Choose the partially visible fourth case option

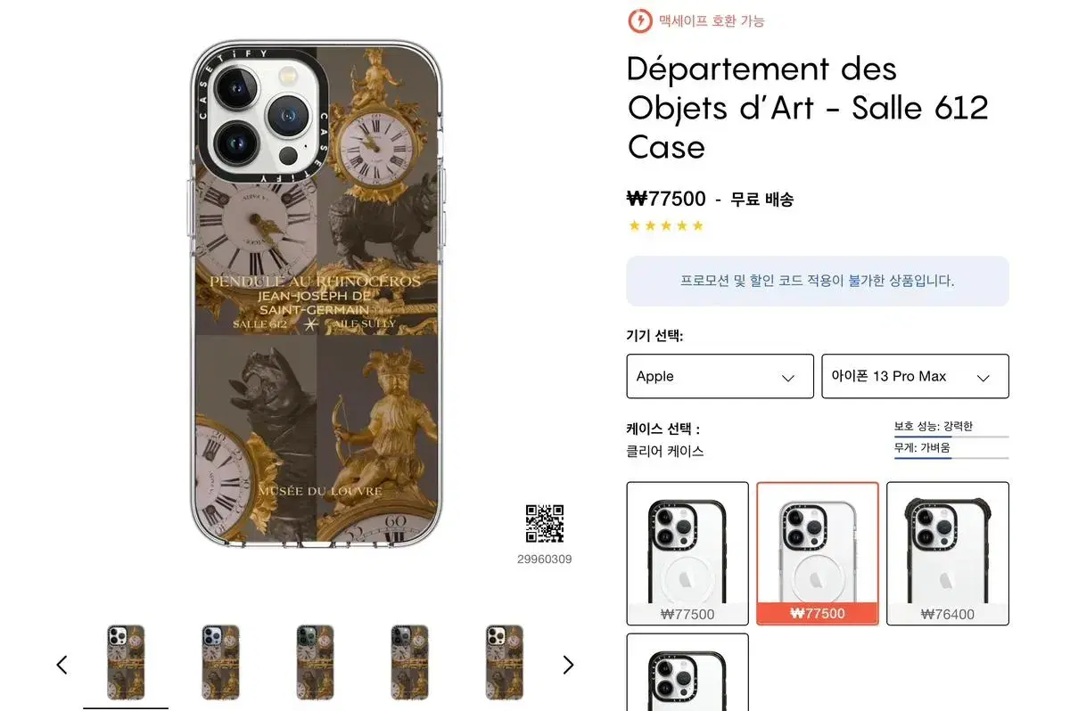(687, 673)
